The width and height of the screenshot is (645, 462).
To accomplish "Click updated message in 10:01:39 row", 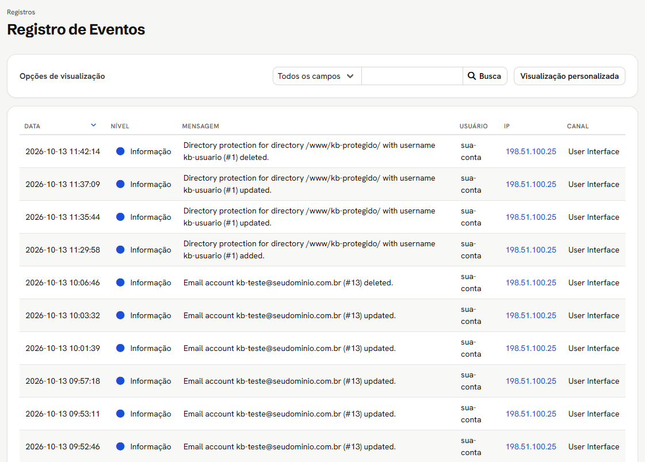I will [x=289, y=349].
